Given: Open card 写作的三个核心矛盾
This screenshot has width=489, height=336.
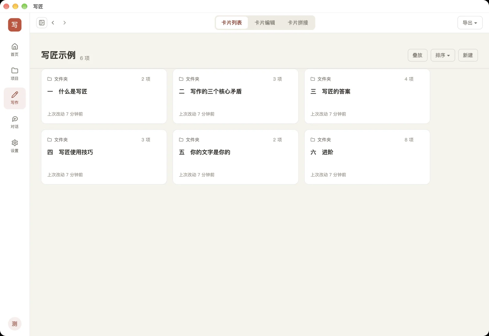Looking at the screenshot, I should 236,96.
